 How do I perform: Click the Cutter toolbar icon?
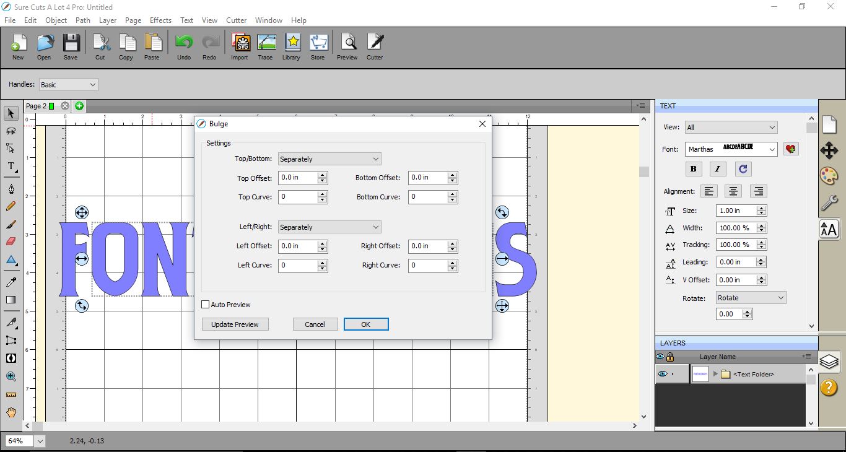375,46
